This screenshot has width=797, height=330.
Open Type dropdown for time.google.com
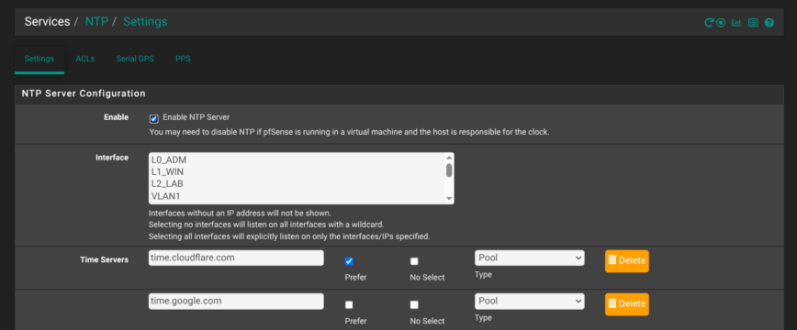pos(529,301)
